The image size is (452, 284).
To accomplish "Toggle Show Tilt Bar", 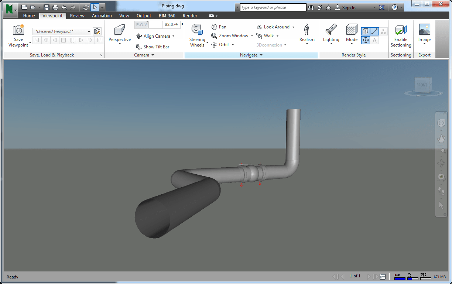I will point(153,47).
